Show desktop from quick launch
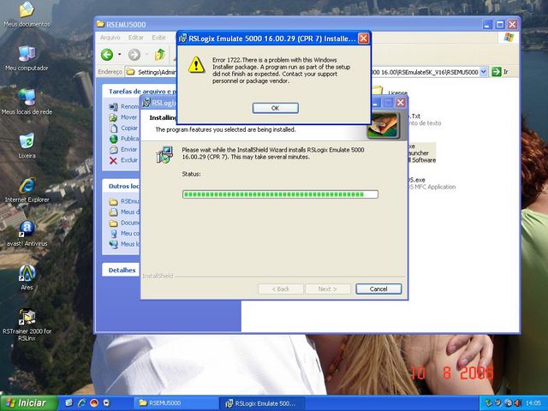The image size is (548, 411). pyautogui.click(x=69, y=403)
